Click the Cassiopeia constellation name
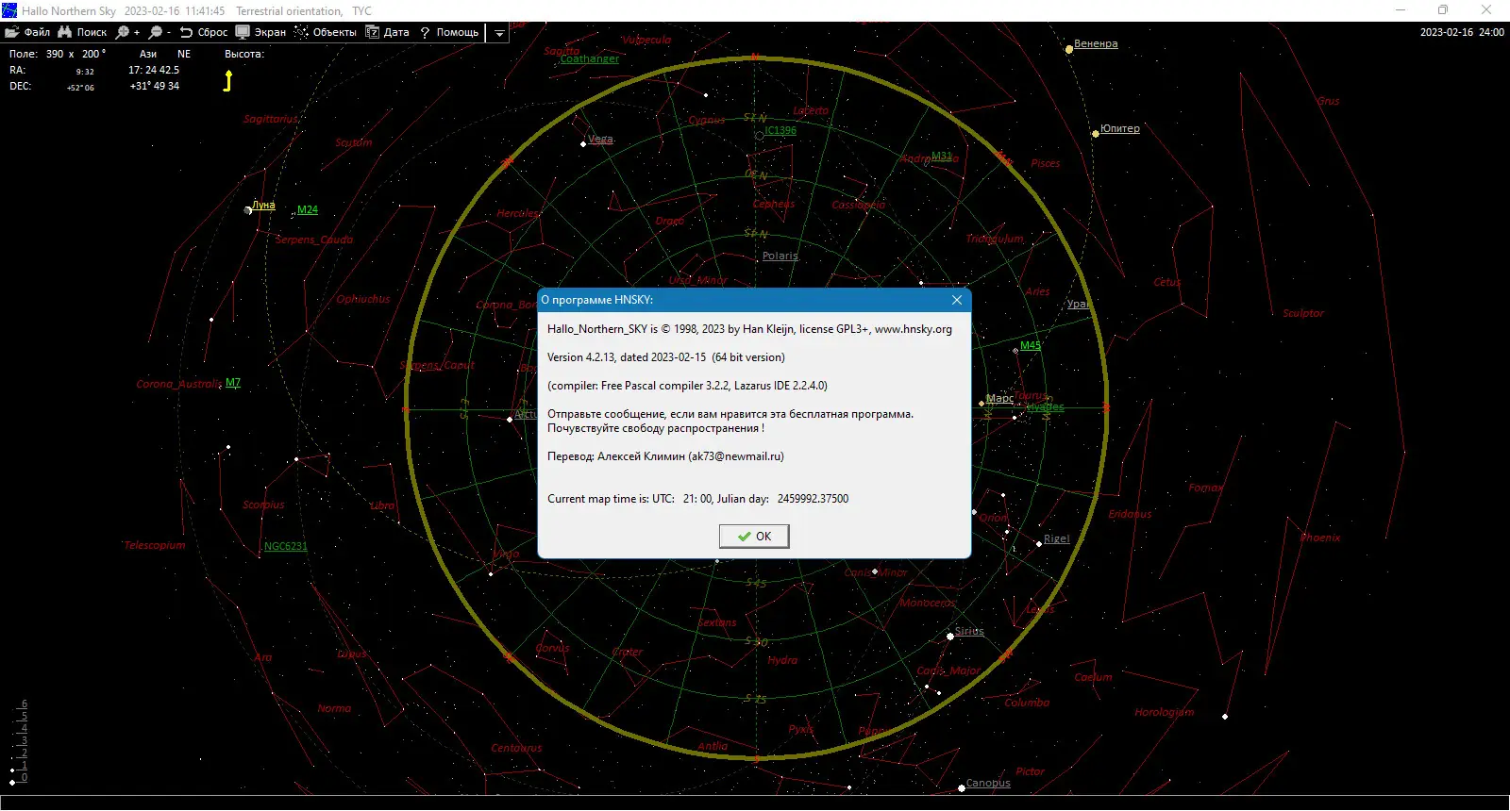The height and width of the screenshot is (811, 1510). click(x=859, y=205)
